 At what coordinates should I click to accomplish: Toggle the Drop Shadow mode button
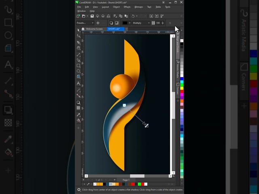click(x=111, y=23)
